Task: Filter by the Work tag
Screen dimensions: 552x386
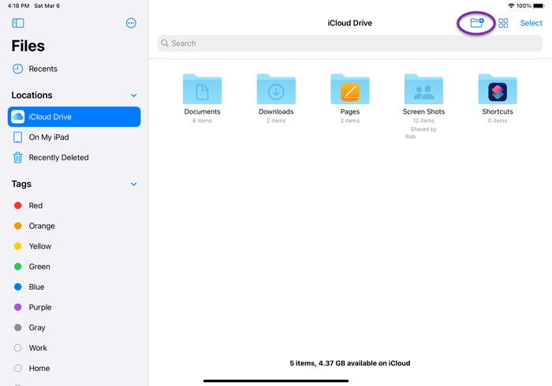Action: (x=38, y=348)
